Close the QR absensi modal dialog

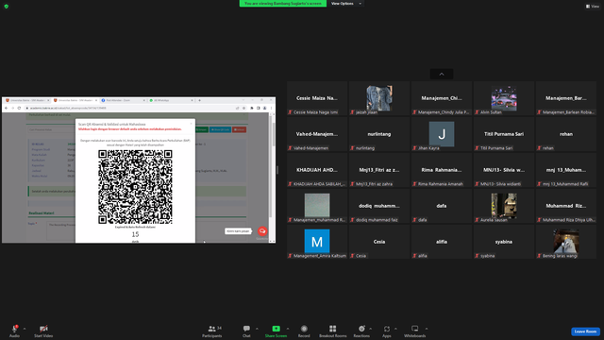tap(191, 124)
